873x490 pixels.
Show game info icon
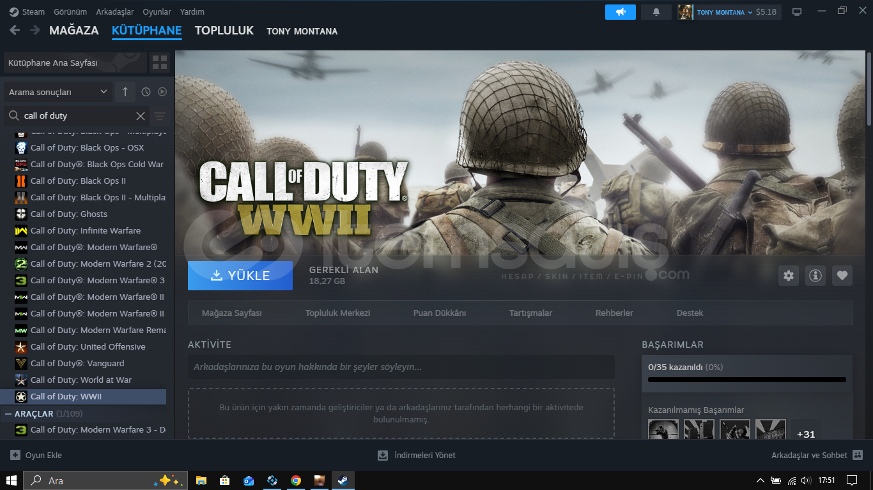(815, 276)
